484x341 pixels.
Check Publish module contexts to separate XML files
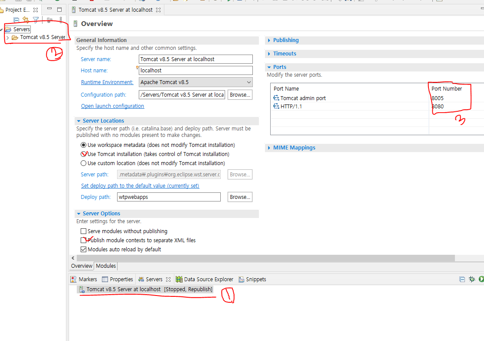pos(83,240)
